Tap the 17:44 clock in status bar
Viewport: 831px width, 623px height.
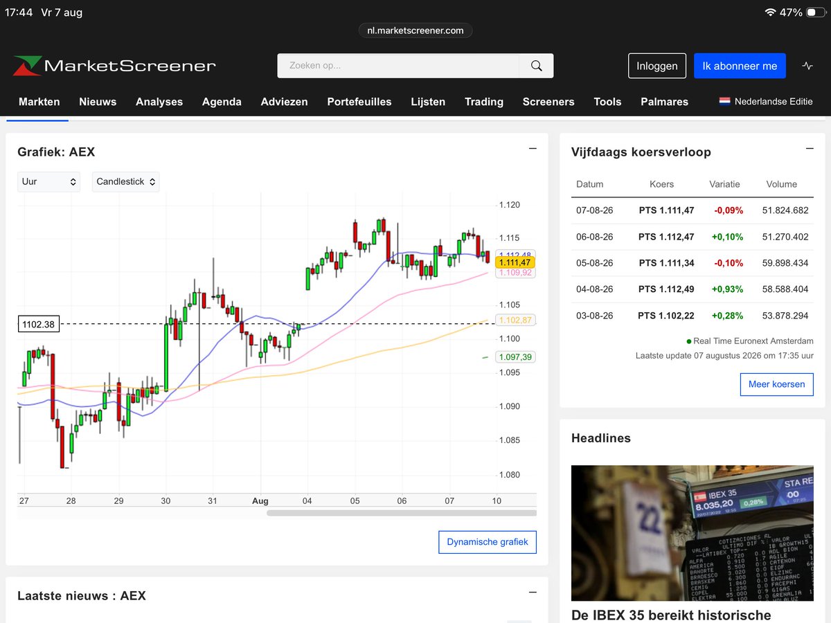(17, 12)
